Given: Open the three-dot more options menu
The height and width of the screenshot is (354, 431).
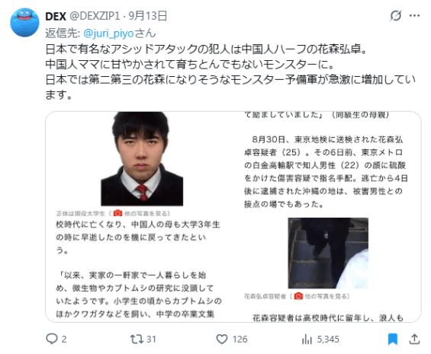Looking at the screenshot, I should pos(414,16).
